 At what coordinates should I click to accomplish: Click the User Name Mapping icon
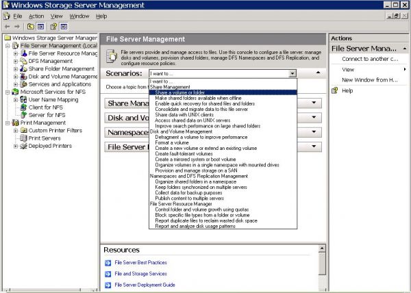coord(23,99)
